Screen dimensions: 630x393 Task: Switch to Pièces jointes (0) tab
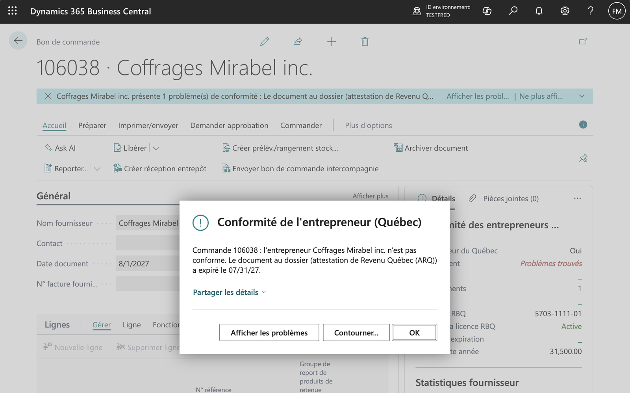[504, 198]
